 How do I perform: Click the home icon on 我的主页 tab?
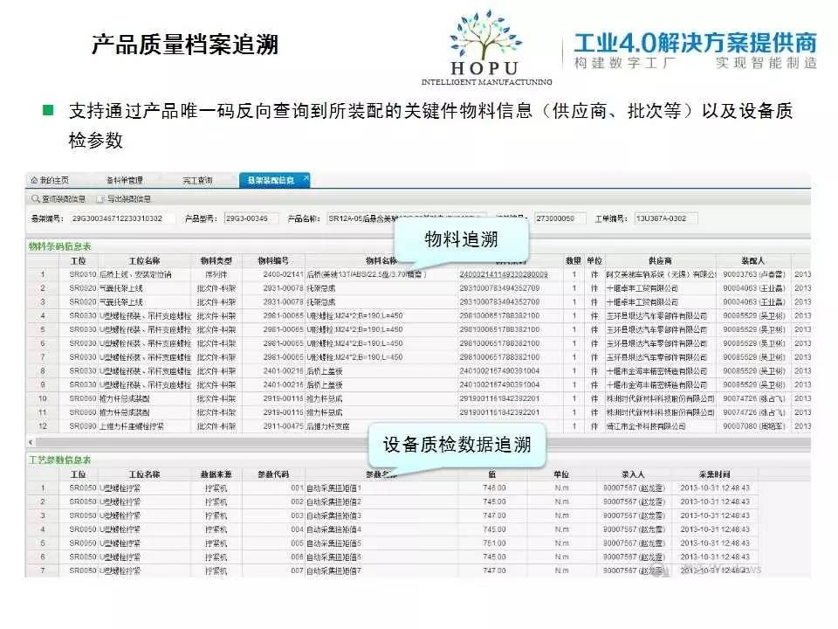35,180
